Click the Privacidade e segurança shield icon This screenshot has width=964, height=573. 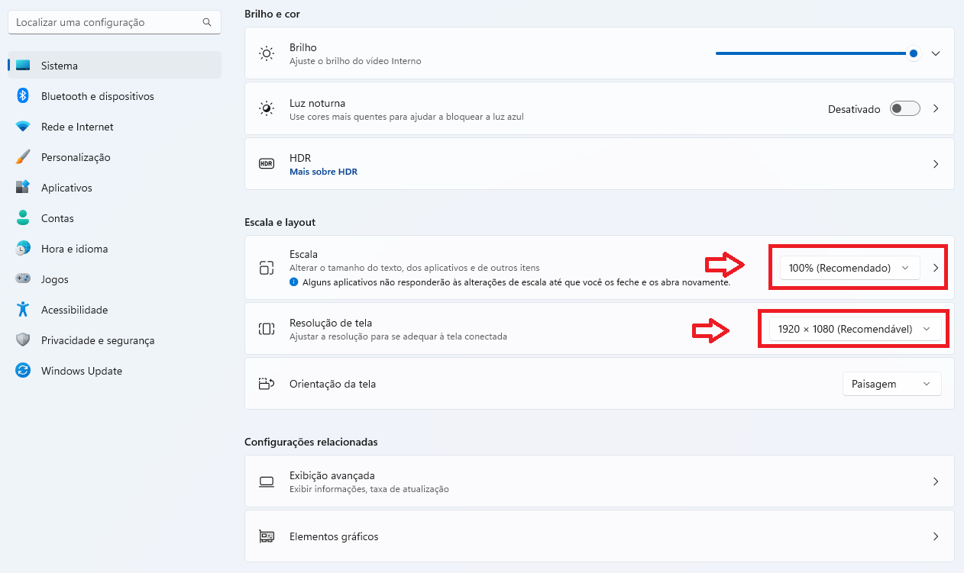tap(23, 340)
